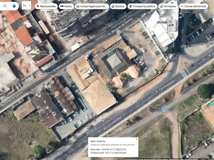Open Magnata Oficina de motos pin
214x160 pixels.
pos(51,53)
